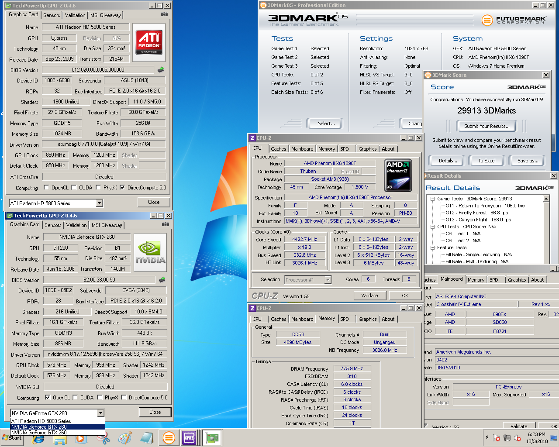Click the 3DMark05 title bar icon
This screenshot has height=447, width=559.
263,5
